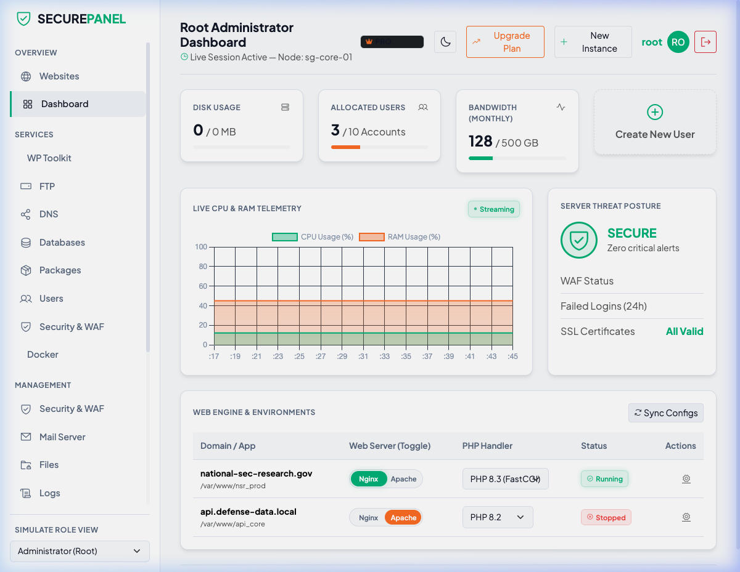
Task: Open DNS settings in sidebar
Action: click(x=78, y=214)
